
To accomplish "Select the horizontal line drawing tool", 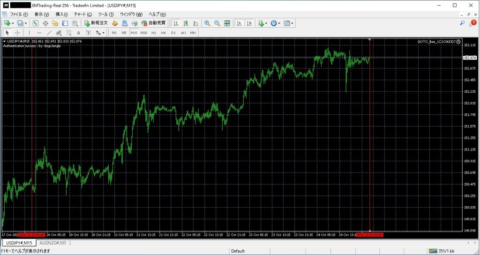I will pyautogui.click(x=39, y=33).
